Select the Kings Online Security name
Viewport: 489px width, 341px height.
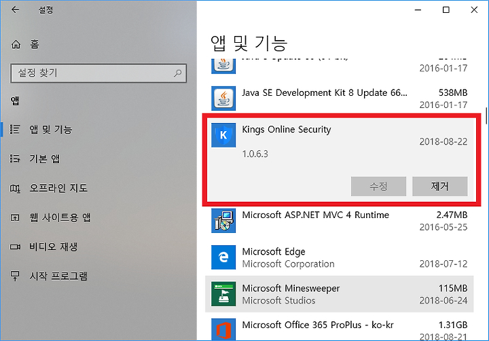pos(287,130)
